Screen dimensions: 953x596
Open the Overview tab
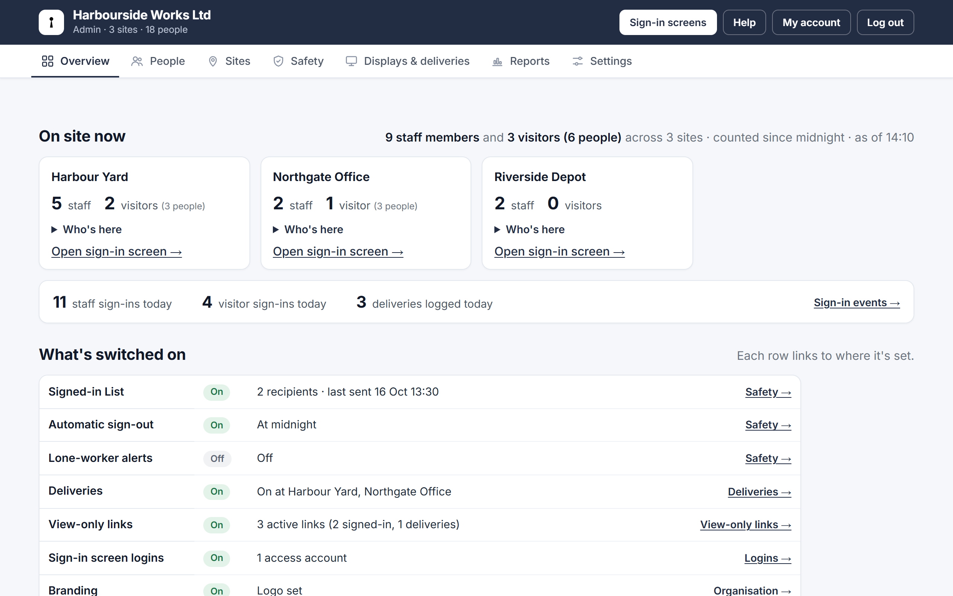coord(75,61)
